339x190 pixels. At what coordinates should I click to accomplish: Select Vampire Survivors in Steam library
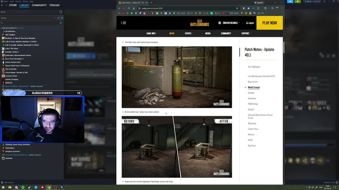point(12,151)
